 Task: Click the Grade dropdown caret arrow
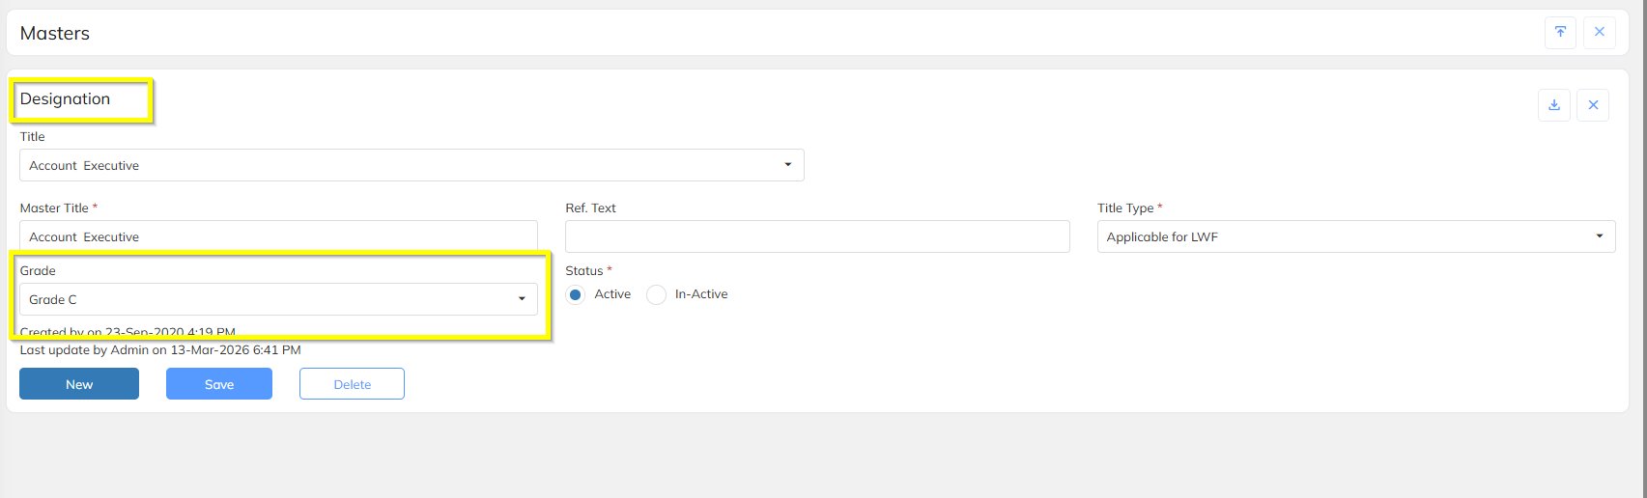pyautogui.click(x=522, y=299)
